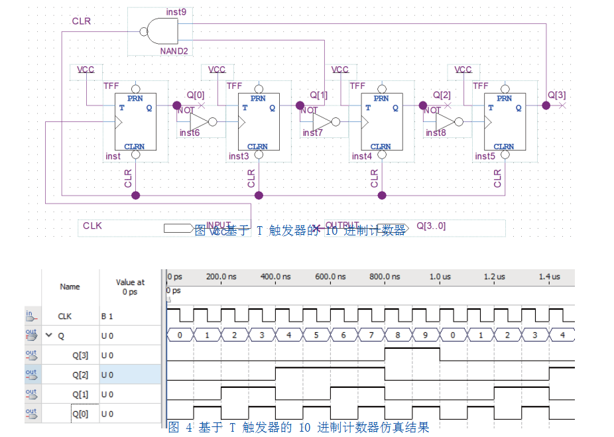Click the Q[1] output signal icon
The width and height of the screenshot is (614, 437).
pyautogui.click(x=31, y=395)
